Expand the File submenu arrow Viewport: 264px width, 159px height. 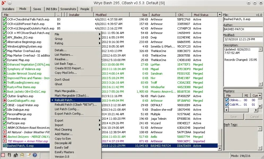100,34
